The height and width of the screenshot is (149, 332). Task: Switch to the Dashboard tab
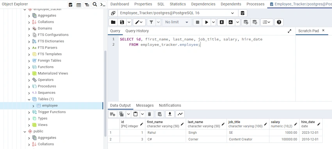click(120, 4)
